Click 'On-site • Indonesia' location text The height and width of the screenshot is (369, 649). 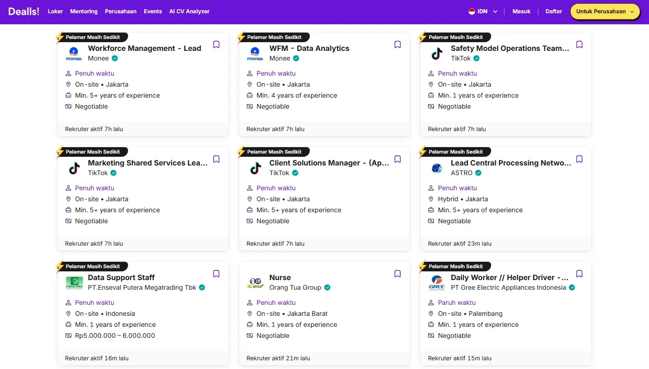click(x=105, y=314)
